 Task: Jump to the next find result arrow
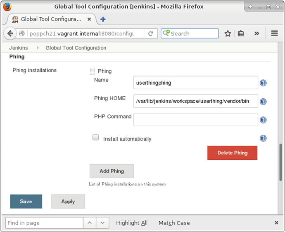[103, 223]
